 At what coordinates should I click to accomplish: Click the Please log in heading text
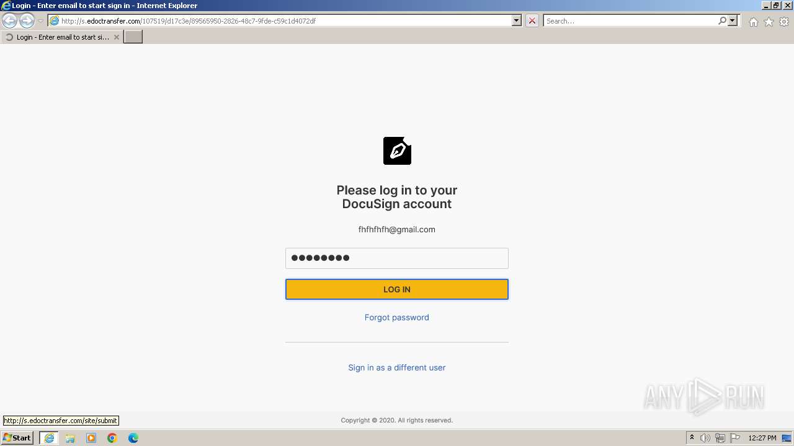tap(397, 197)
